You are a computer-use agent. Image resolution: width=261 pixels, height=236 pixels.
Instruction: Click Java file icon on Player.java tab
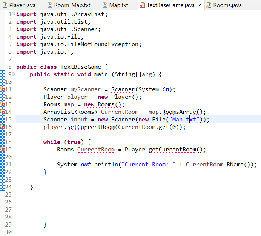5,5
